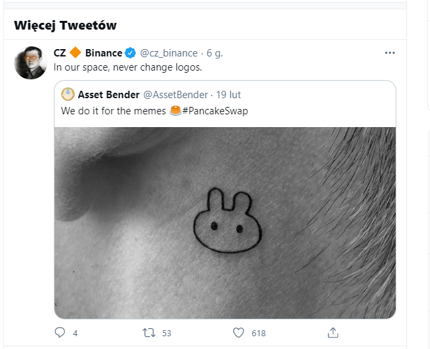Like the tweet with heart icon
Screen dimensions: 430x349
coord(238,332)
